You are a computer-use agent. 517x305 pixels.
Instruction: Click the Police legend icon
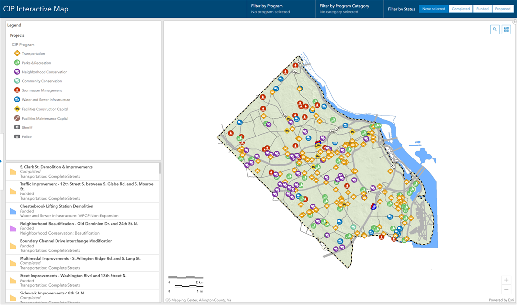[x=17, y=136]
